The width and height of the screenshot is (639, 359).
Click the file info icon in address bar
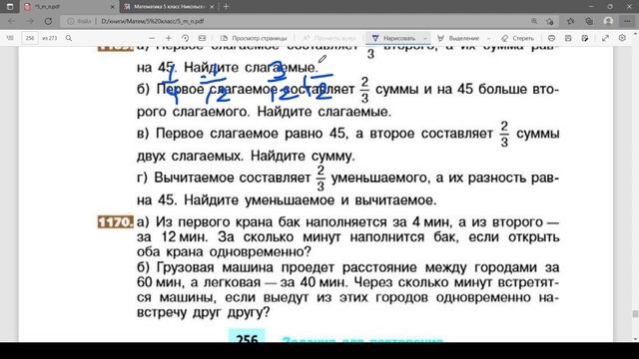(x=71, y=21)
